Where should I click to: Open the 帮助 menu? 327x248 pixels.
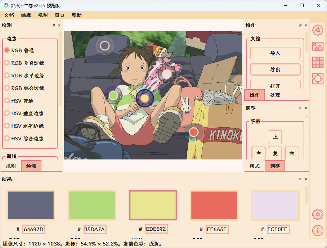(77, 15)
